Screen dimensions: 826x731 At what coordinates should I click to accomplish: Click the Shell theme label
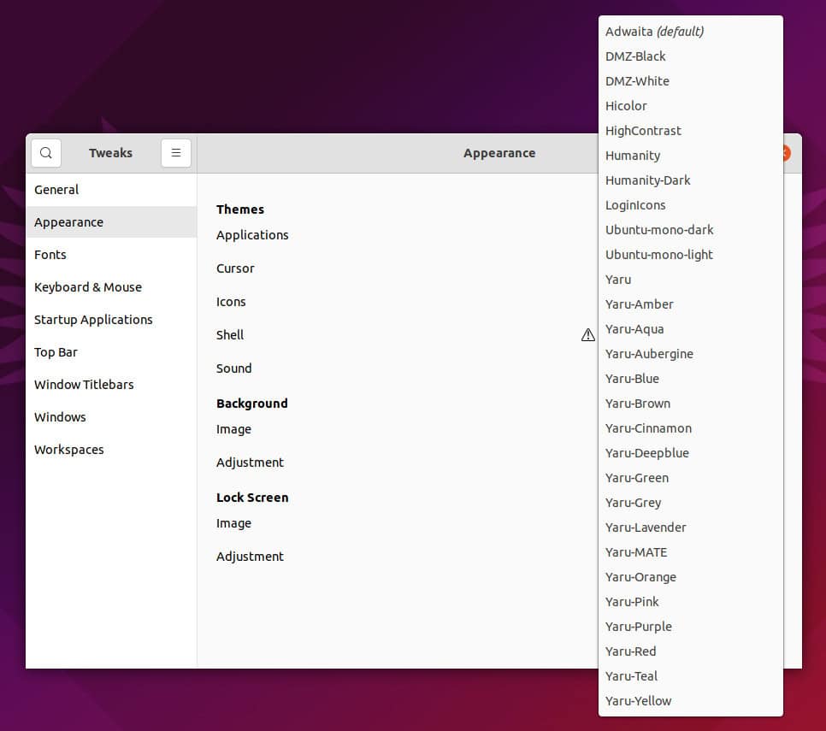pos(230,335)
